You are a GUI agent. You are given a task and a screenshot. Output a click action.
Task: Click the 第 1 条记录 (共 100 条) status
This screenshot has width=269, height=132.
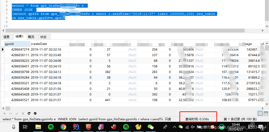pos(240,119)
